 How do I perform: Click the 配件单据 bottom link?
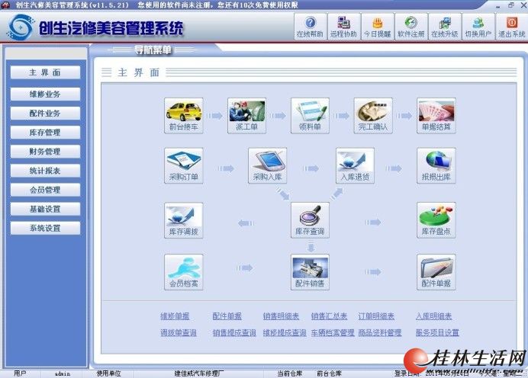click(x=227, y=316)
